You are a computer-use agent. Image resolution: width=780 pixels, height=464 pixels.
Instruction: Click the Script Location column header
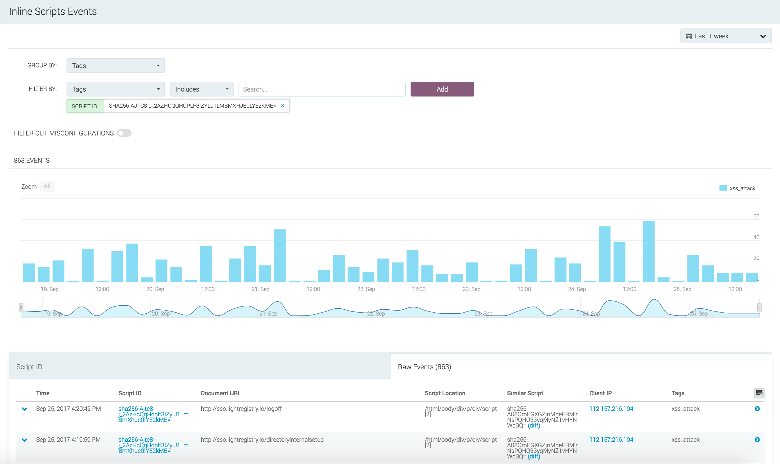[x=445, y=393]
